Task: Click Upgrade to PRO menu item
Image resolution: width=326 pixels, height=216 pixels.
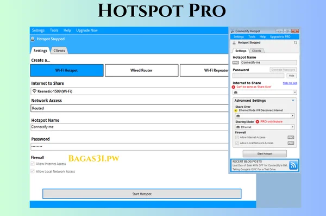Action: (x=280, y=37)
